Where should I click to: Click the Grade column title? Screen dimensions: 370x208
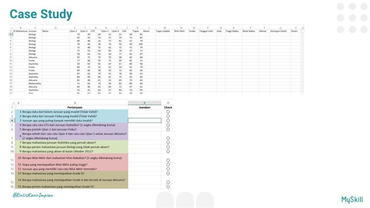tap(192, 31)
